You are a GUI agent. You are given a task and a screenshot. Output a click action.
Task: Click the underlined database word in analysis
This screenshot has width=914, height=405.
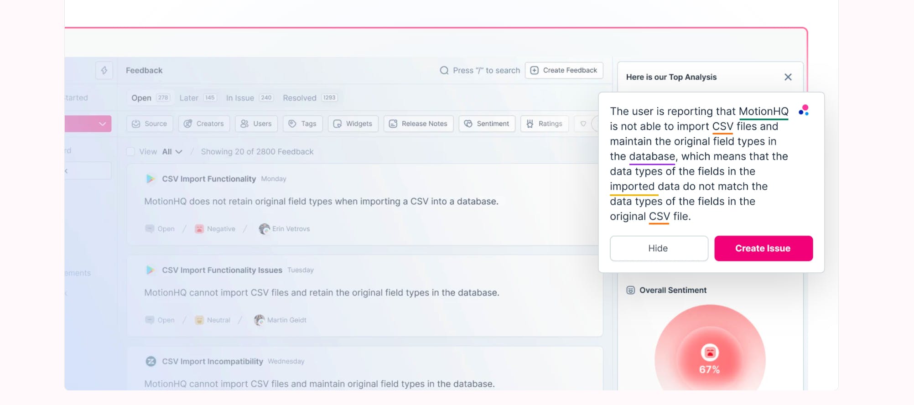[652, 156]
